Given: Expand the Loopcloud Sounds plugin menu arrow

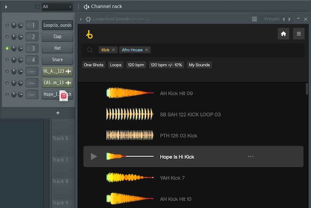Looking at the screenshot, I should pyautogui.click(x=81, y=19).
